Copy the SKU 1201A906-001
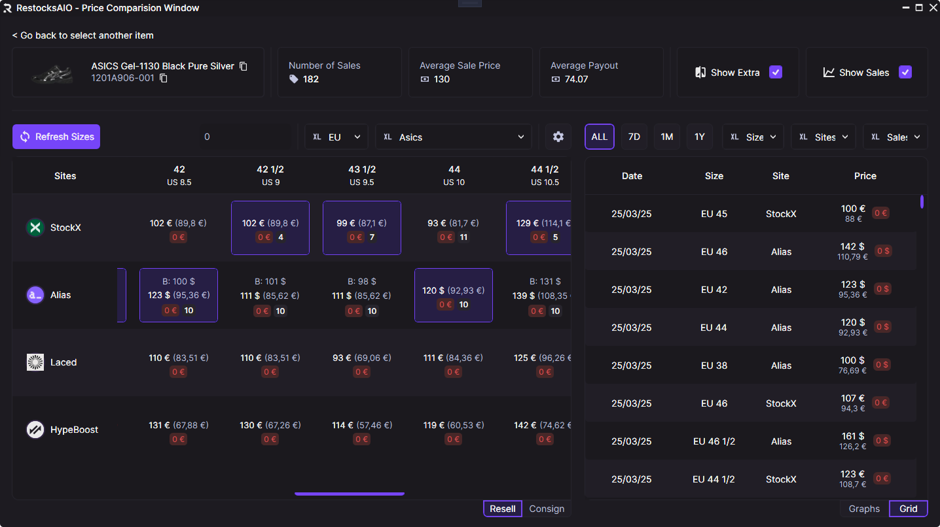This screenshot has width=940, height=527. (x=164, y=78)
